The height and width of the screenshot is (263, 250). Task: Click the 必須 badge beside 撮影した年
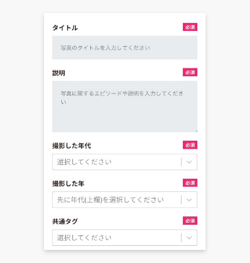[x=190, y=183]
